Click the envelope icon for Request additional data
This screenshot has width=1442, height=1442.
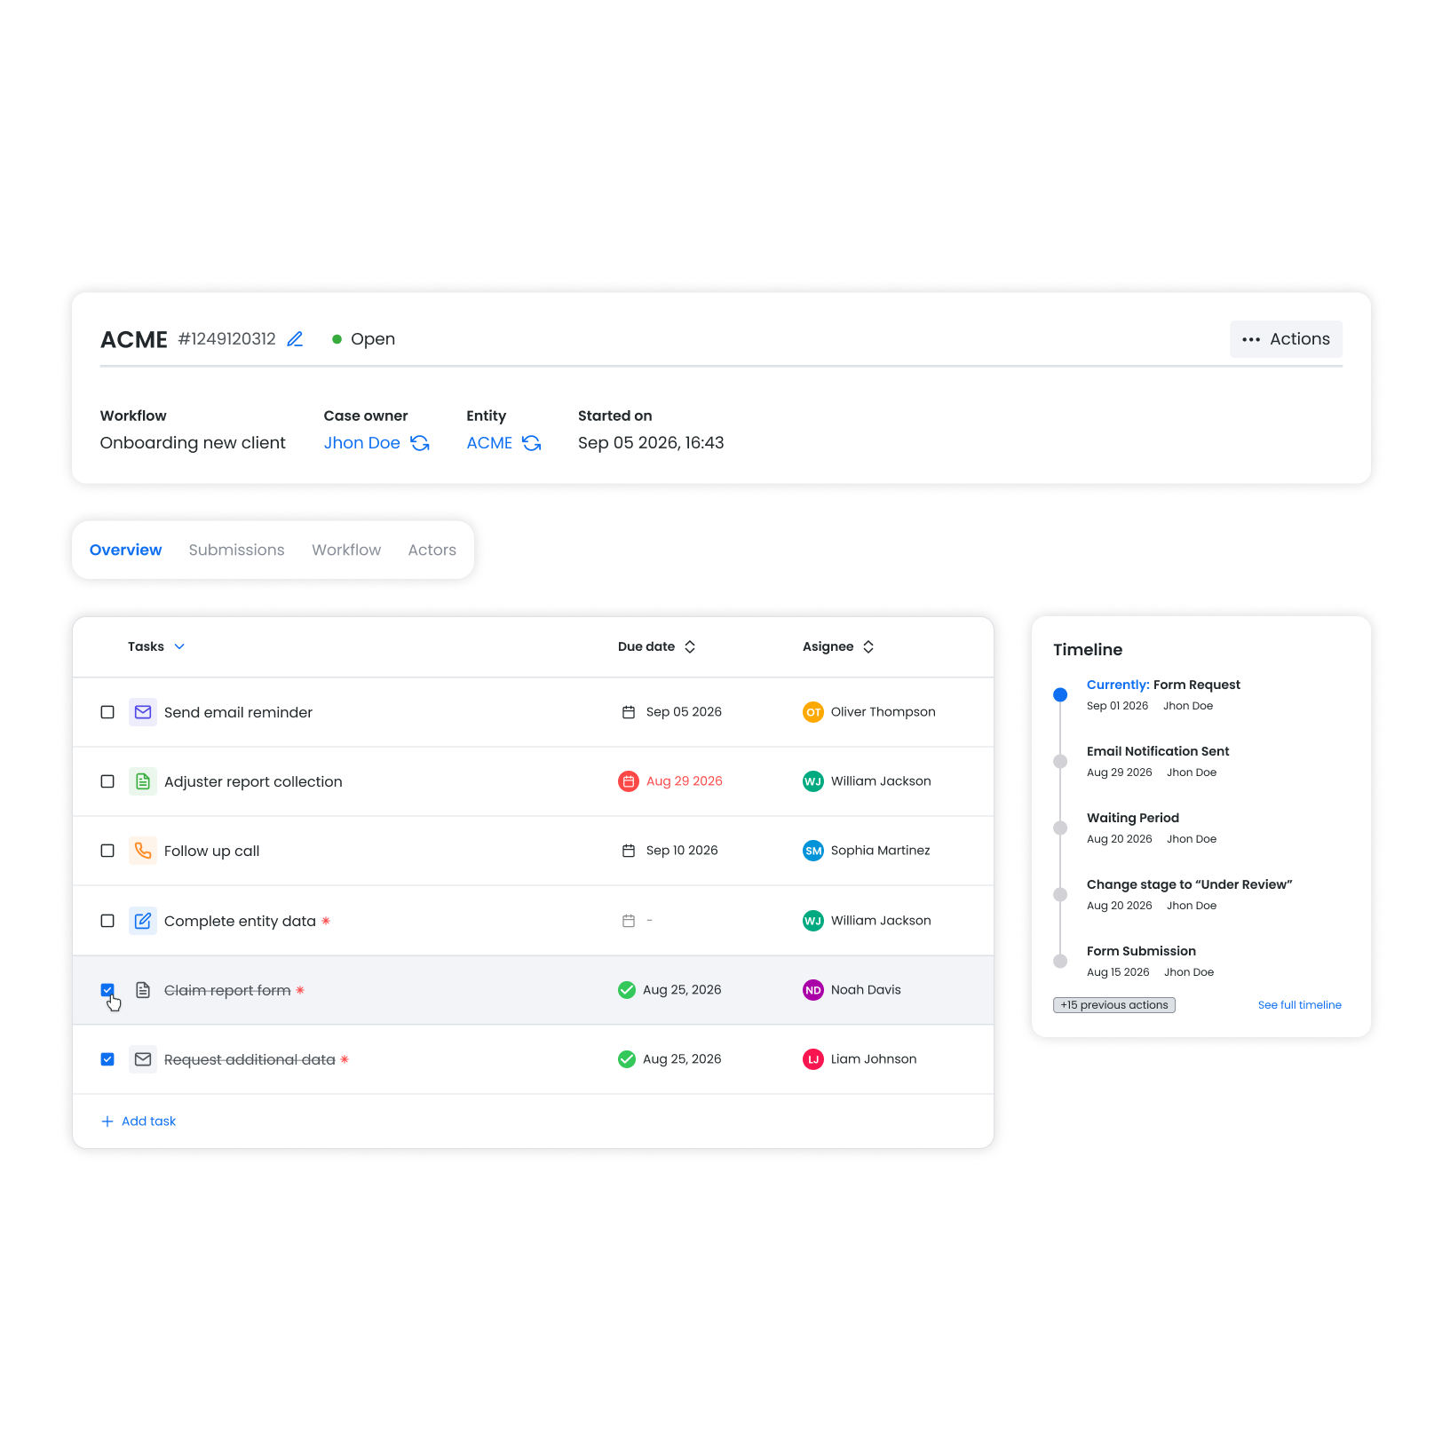[x=143, y=1059]
